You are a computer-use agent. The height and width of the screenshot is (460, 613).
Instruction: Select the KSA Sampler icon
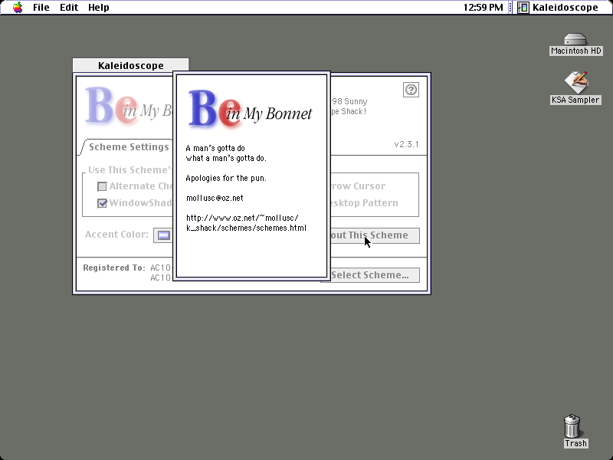[x=576, y=82]
